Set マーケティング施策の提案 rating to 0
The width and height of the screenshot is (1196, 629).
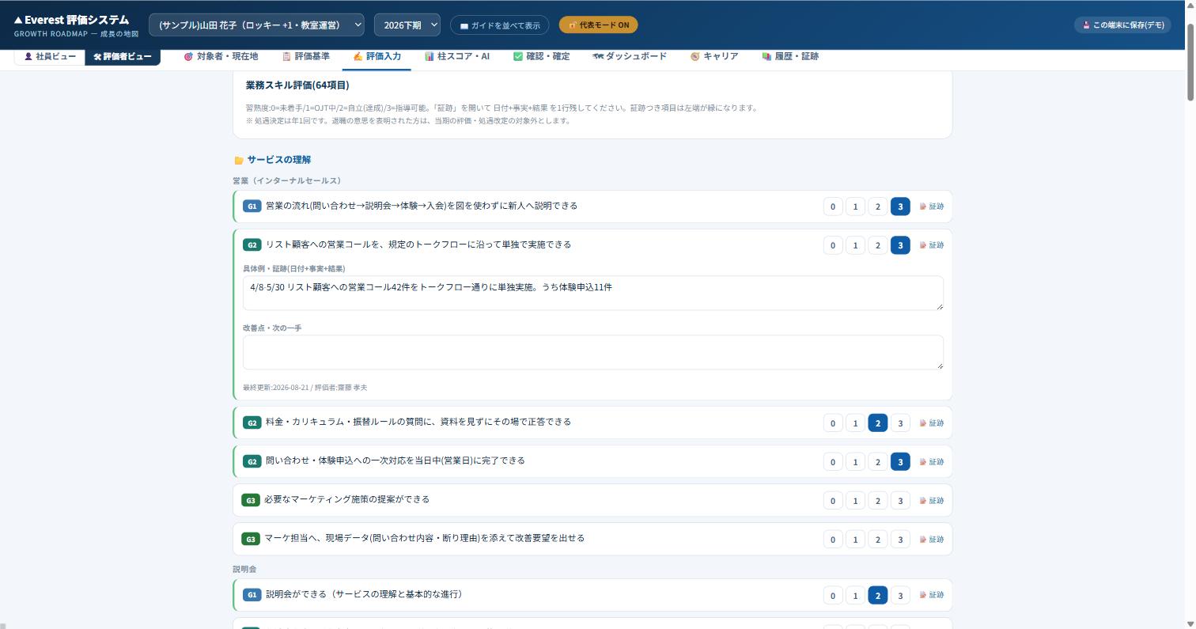click(833, 501)
